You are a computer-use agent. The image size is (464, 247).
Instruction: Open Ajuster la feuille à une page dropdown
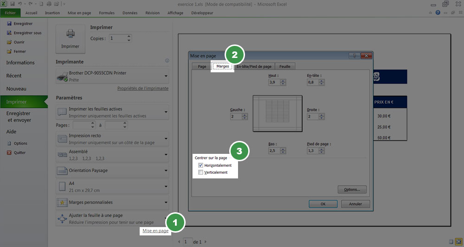click(x=112, y=219)
